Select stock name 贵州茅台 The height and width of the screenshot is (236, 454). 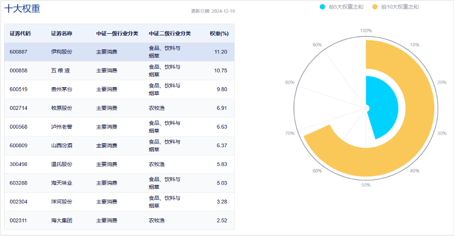62,89
